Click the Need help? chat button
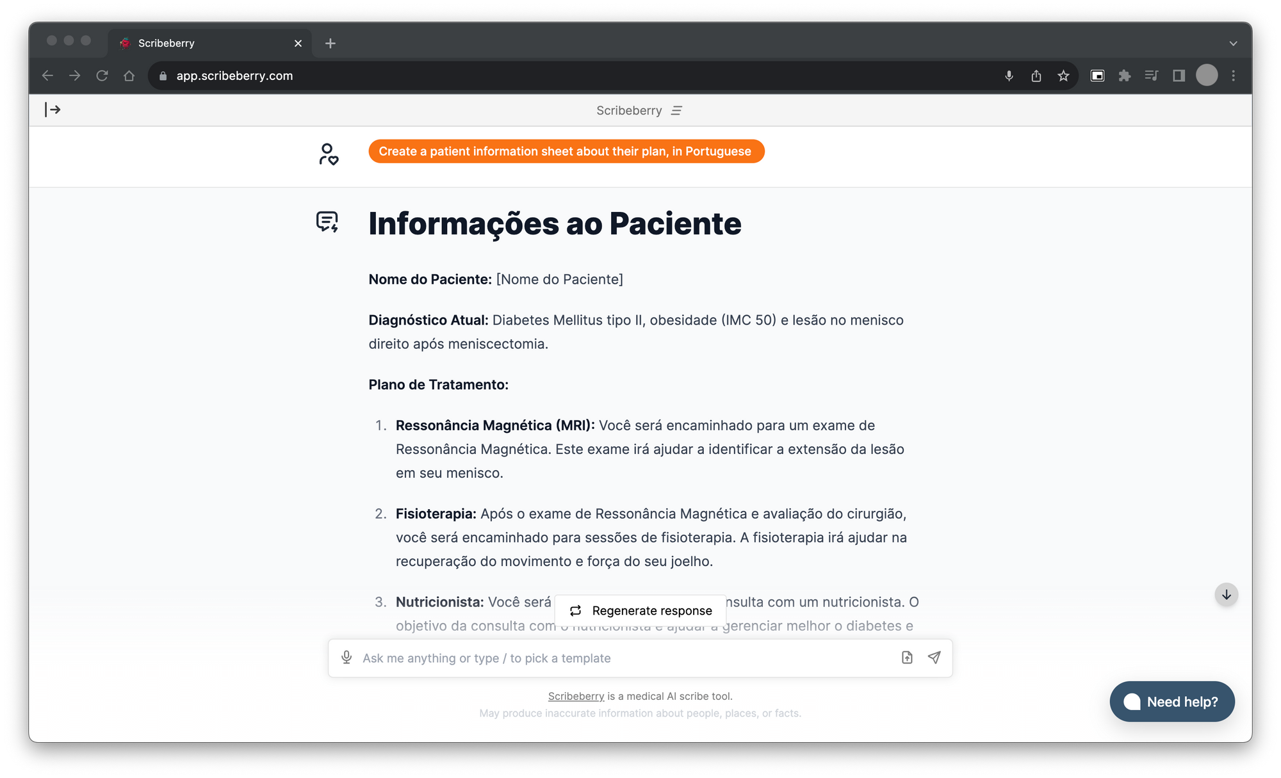Image resolution: width=1281 pixels, height=778 pixels. point(1171,701)
